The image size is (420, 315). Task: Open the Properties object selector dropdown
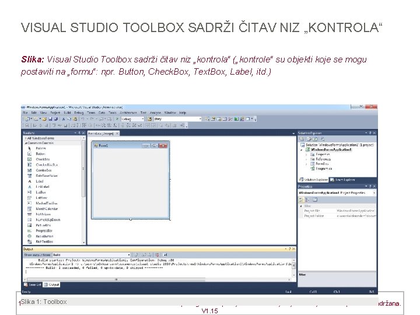pos(337,192)
